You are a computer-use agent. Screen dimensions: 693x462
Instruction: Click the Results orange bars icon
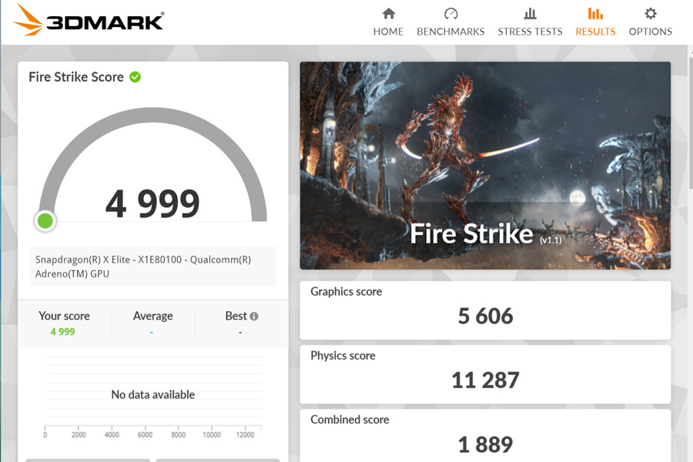(595, 14)
